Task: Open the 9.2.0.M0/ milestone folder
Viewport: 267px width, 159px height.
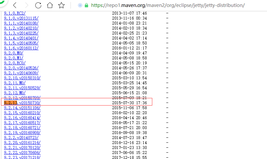Action: 14,53
